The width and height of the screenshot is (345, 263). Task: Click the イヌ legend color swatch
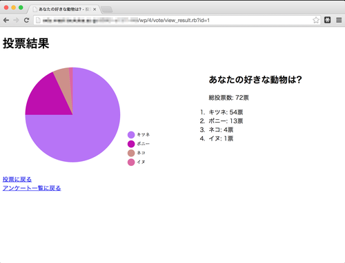click(131, 162)
